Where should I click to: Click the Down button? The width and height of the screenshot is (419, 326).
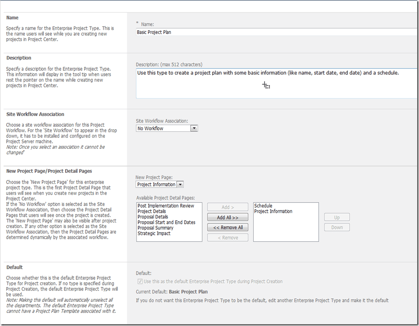pyautogui.click(x=337, y=227)
